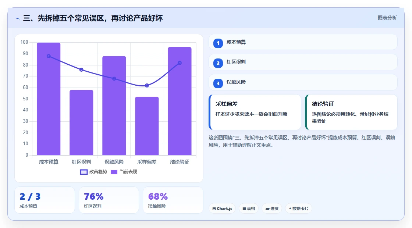Click the 表格 tag

[x=249, y=209]
